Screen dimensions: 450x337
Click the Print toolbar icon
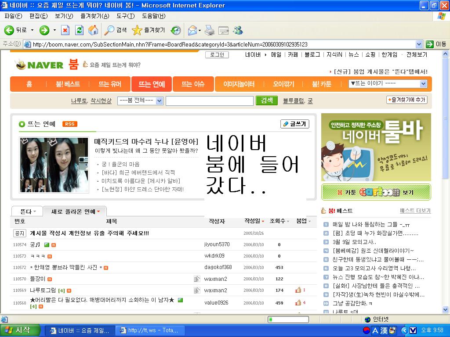click(x=210, y=30)
